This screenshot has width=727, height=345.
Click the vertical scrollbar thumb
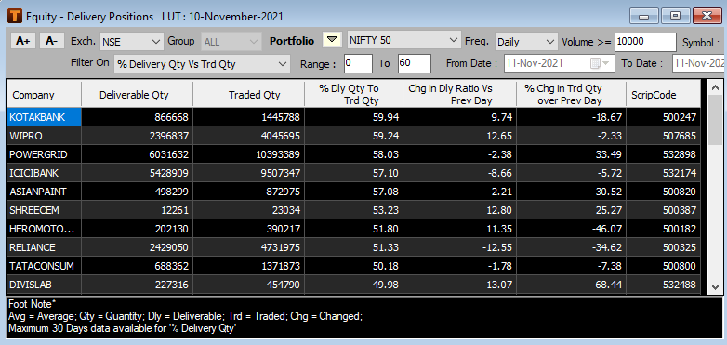coord(716,120)
